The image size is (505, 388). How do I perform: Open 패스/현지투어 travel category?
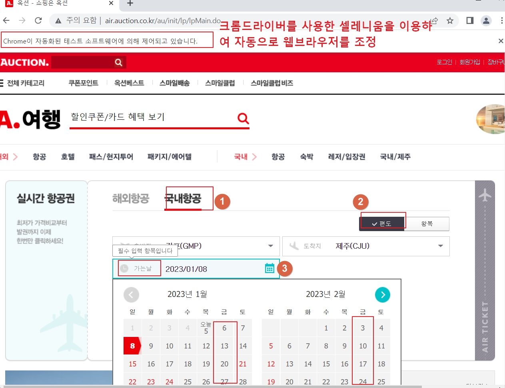(111, 157)
